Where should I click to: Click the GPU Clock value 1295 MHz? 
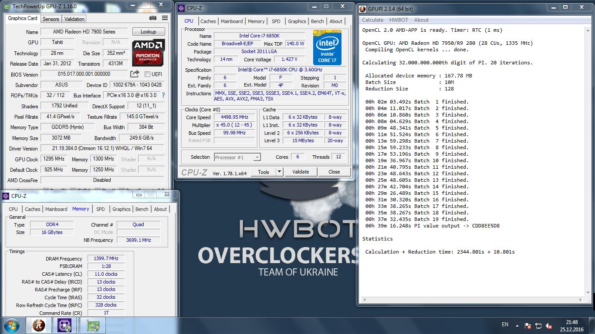[x=54, y=159]
